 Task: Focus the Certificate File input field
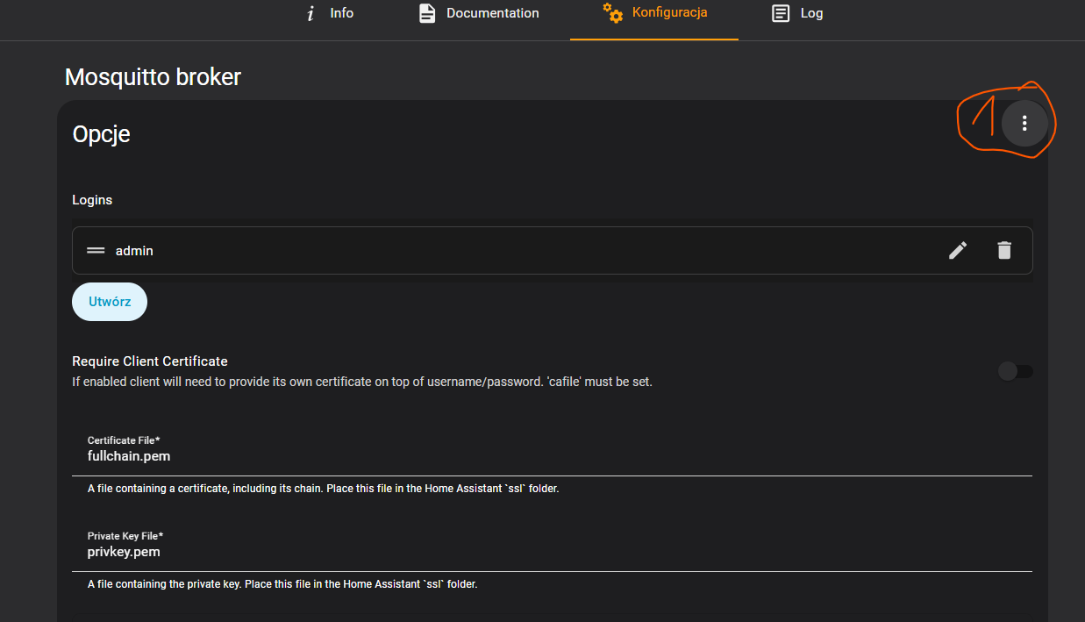tap(552, 456)
